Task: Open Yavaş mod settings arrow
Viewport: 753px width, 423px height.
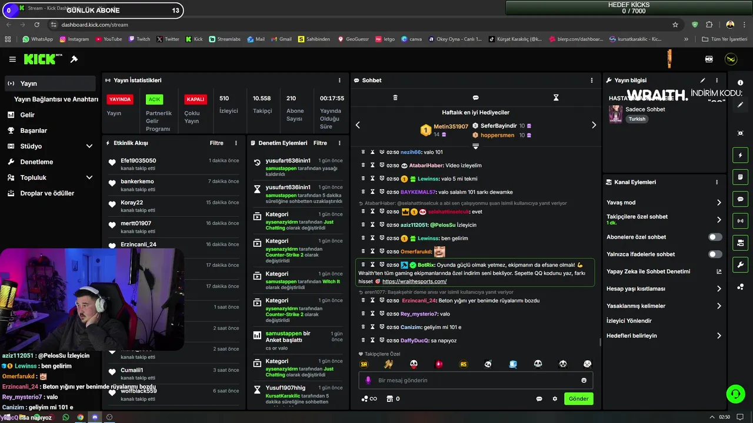Action: [x=719, y=203]
